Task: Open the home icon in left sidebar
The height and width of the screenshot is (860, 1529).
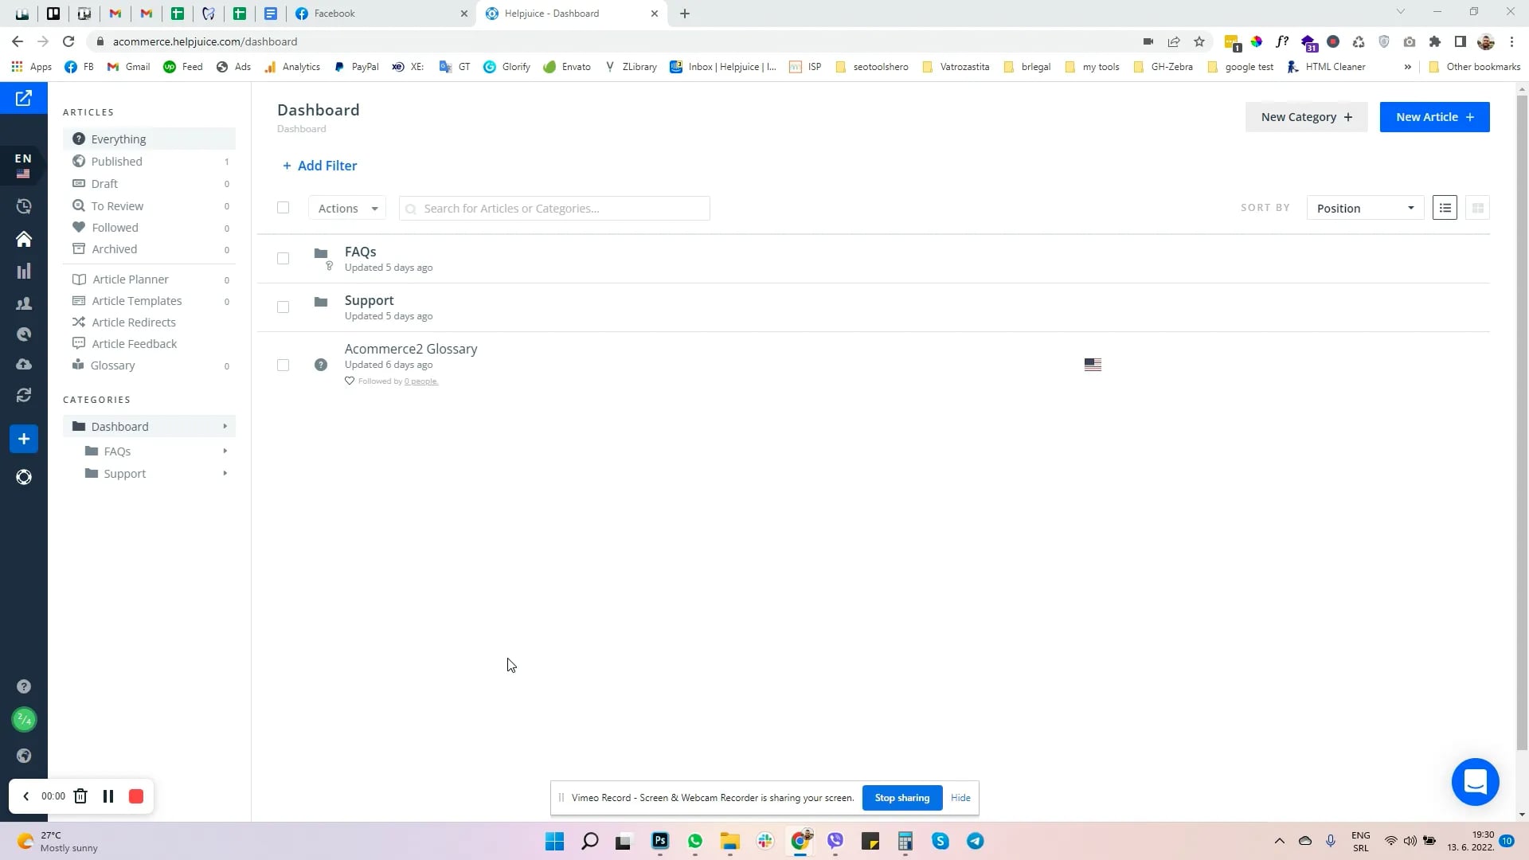Action: (x=24, y=239)
